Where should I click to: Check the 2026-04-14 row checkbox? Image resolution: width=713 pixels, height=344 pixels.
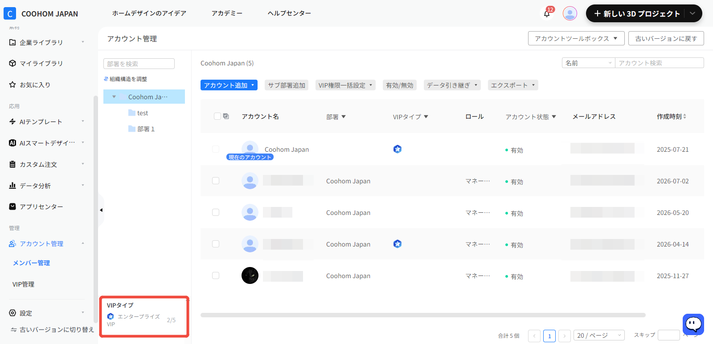(x=216, y=244)
